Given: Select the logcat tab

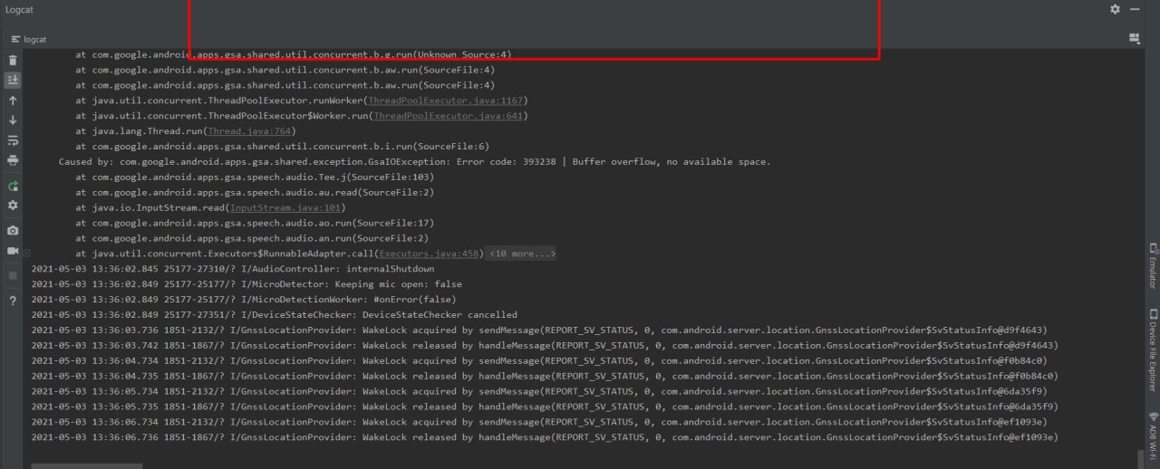Looking at the screenshot, I should (29, 40).
